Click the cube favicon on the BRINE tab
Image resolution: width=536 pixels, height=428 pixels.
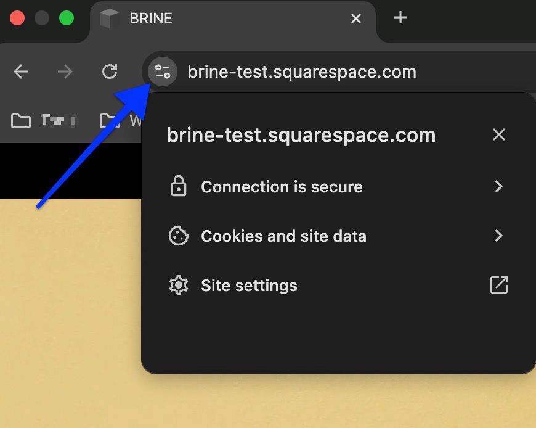pos(108,18)
